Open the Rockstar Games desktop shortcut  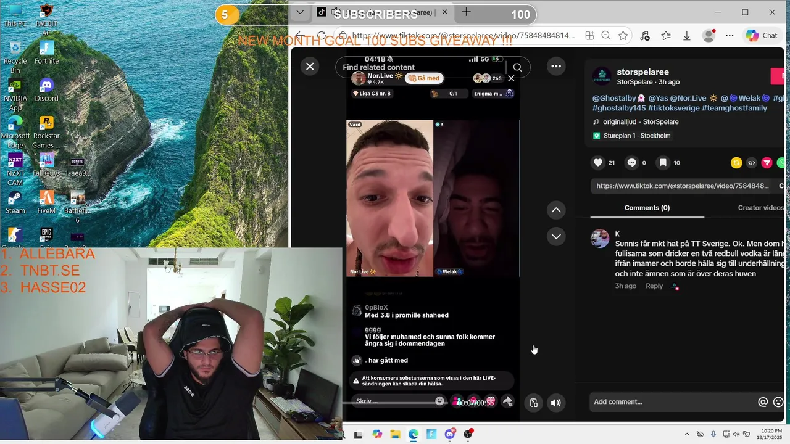coord(47,132)
